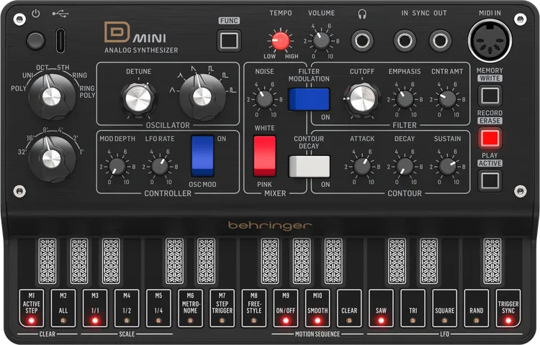Tap the M7 STEP TRIGGER key
This screenshot has width=540, height=345.
pos(222,308)
